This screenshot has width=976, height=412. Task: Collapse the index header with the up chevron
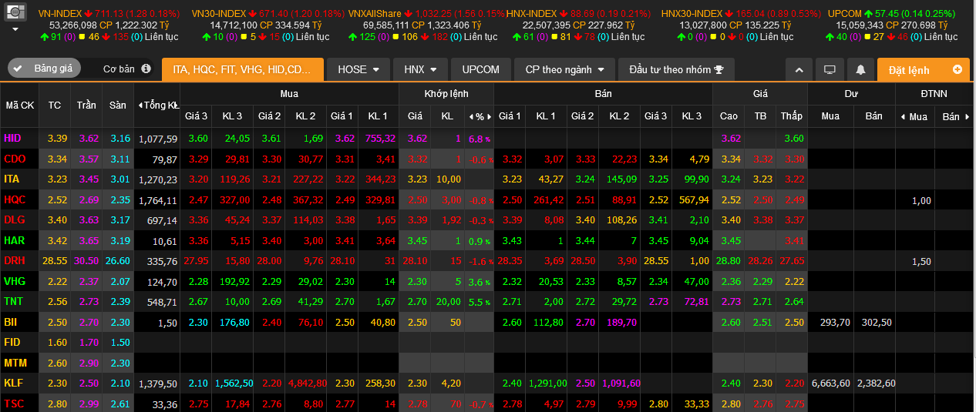click(x=799, y=69)
